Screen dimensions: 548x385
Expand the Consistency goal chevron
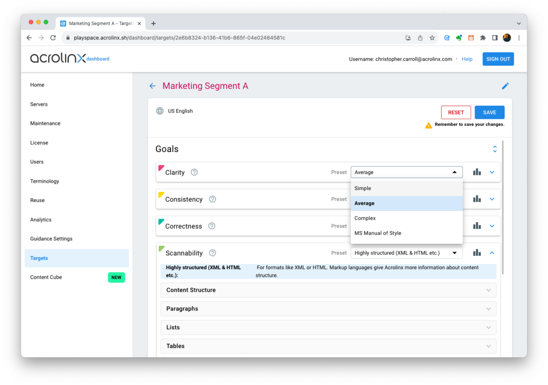click(x=492, y=199)
